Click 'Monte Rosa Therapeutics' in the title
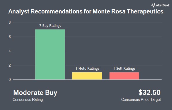172x110 pixels. 128,12
